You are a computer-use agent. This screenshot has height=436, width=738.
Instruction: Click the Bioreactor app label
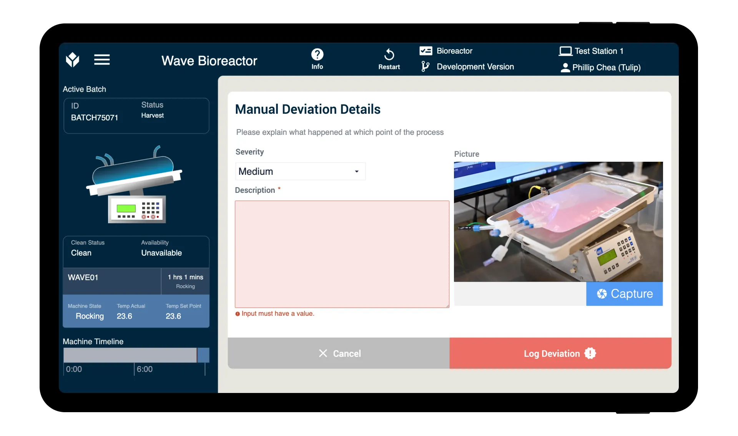click(x=454, y=51)
